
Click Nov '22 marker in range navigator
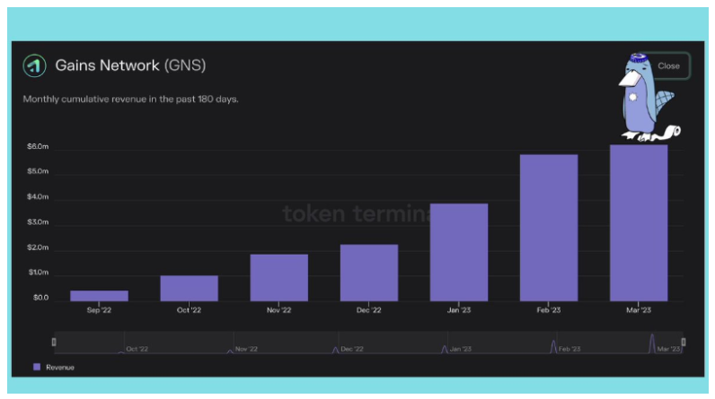click(246, 349)
